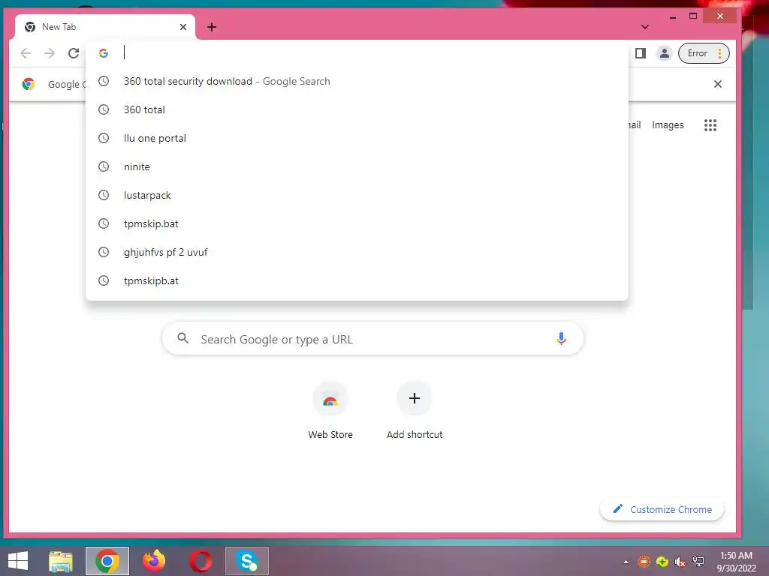Select the '360 total' history suggestion
Screen dimensions: 769x576
click(x=357, y=109)
